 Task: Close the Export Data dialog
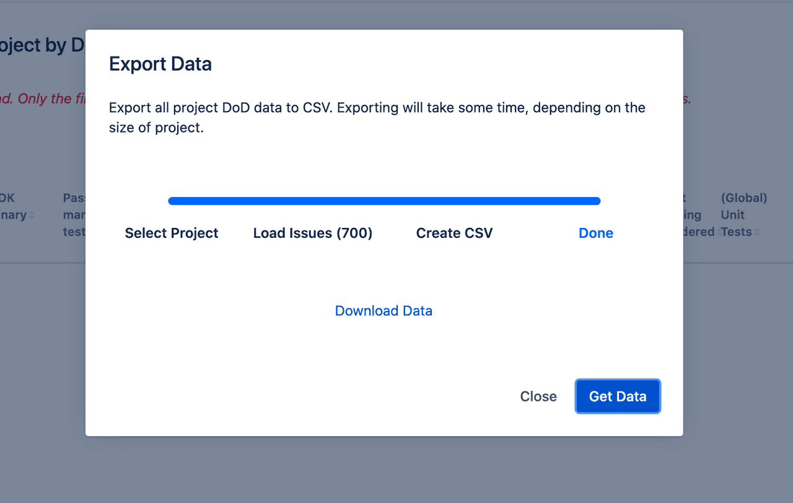(538, 396)
